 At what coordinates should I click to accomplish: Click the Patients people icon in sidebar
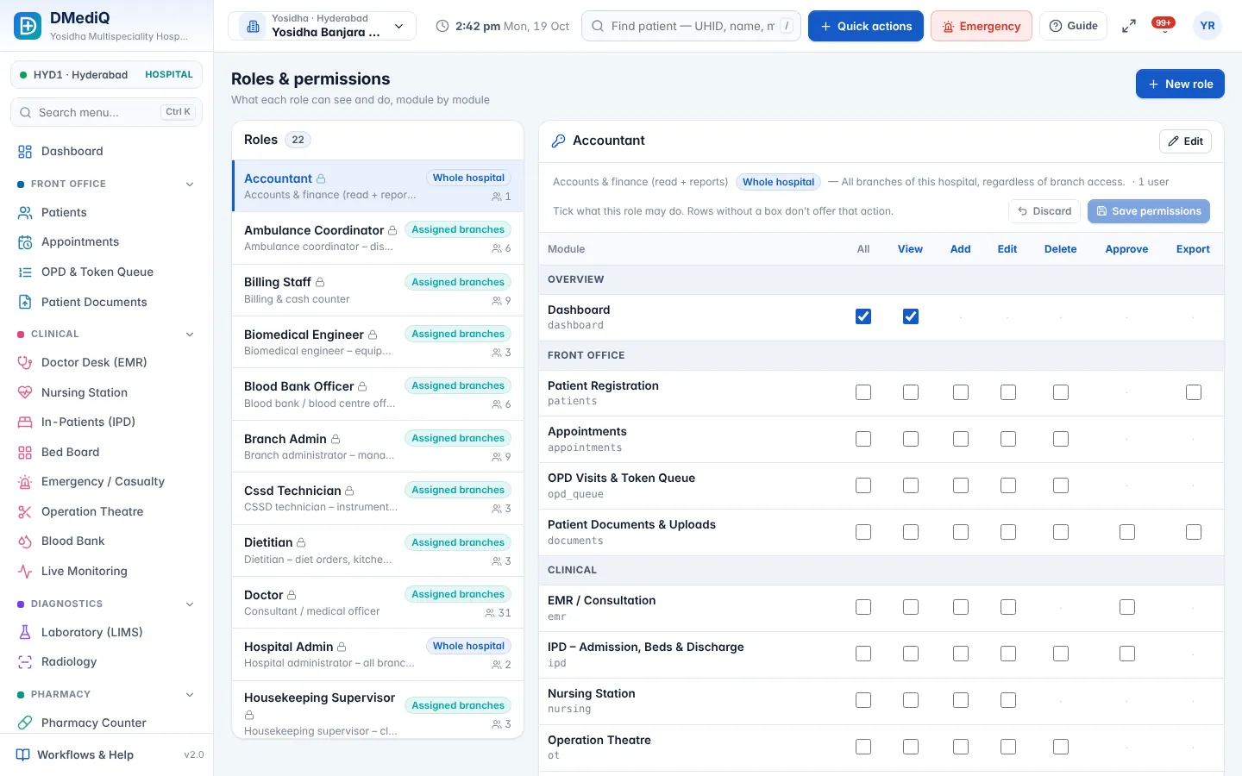pyautogui.click(x=25, y=213)
